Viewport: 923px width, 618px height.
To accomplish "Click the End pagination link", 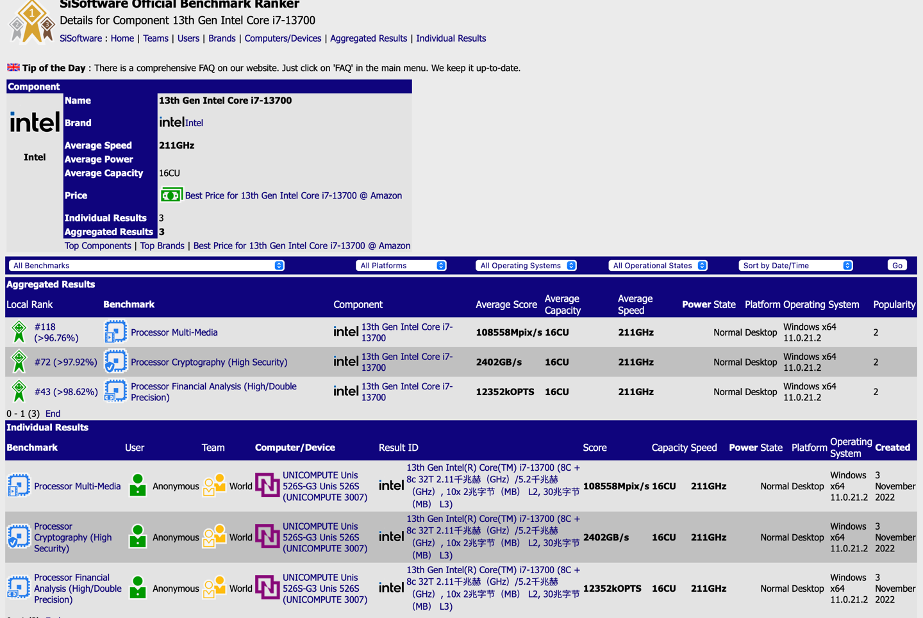I will pyautogui.click(x=53, y=414).
